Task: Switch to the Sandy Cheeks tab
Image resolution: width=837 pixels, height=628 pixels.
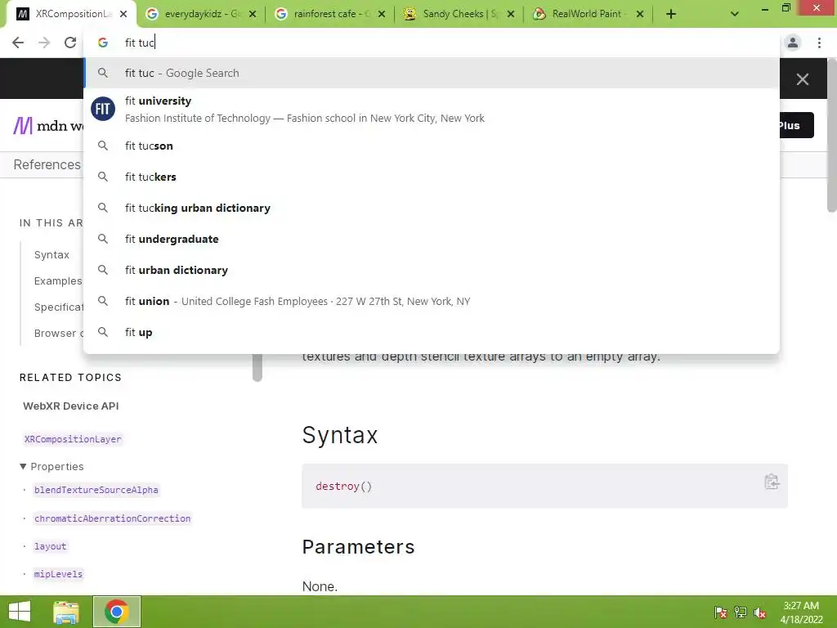Action: point(459,14)
